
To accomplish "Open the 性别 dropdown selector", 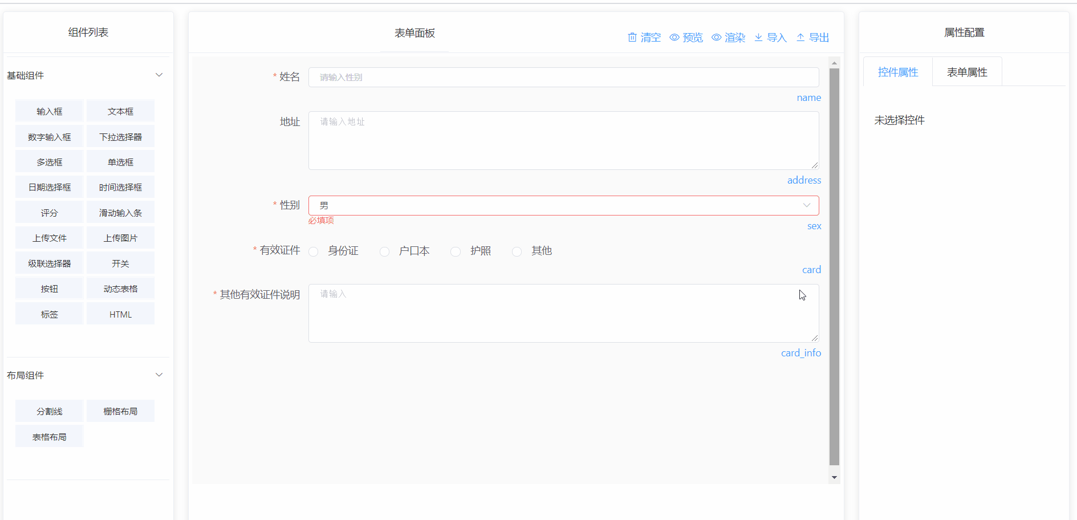I will 563,205.
